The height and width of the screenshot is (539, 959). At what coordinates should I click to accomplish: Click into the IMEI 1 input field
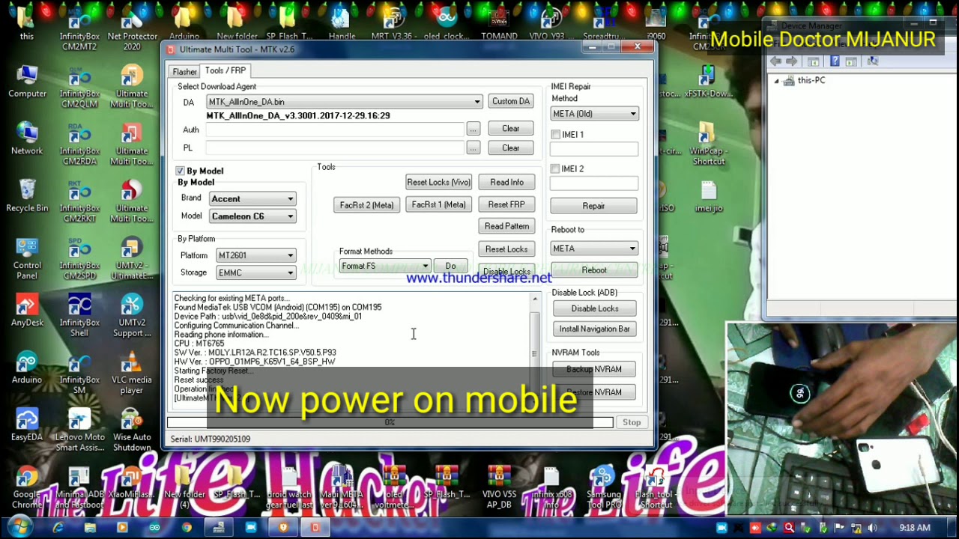[x=594, y=149]
